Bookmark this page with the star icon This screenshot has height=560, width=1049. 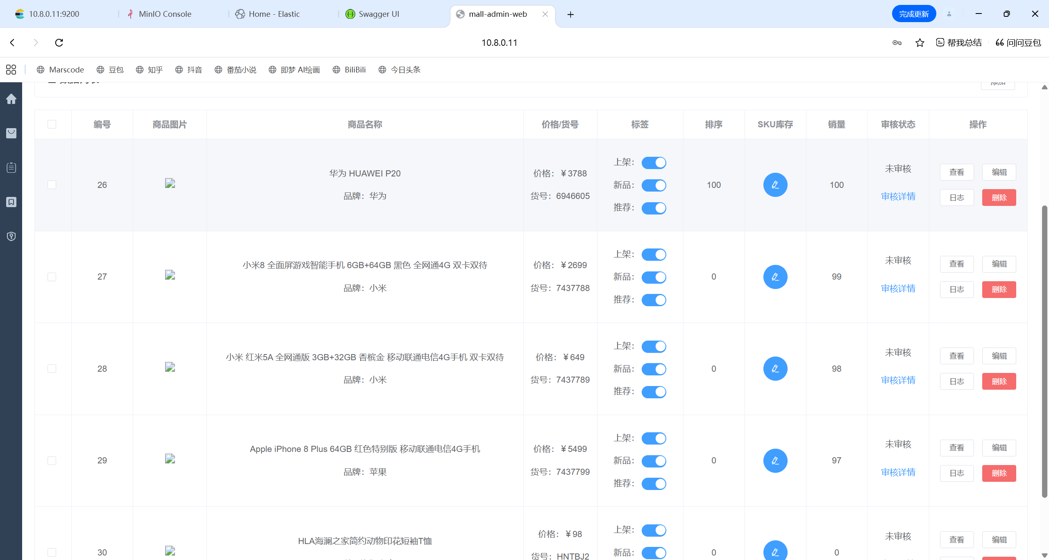[x=920, y=43]
